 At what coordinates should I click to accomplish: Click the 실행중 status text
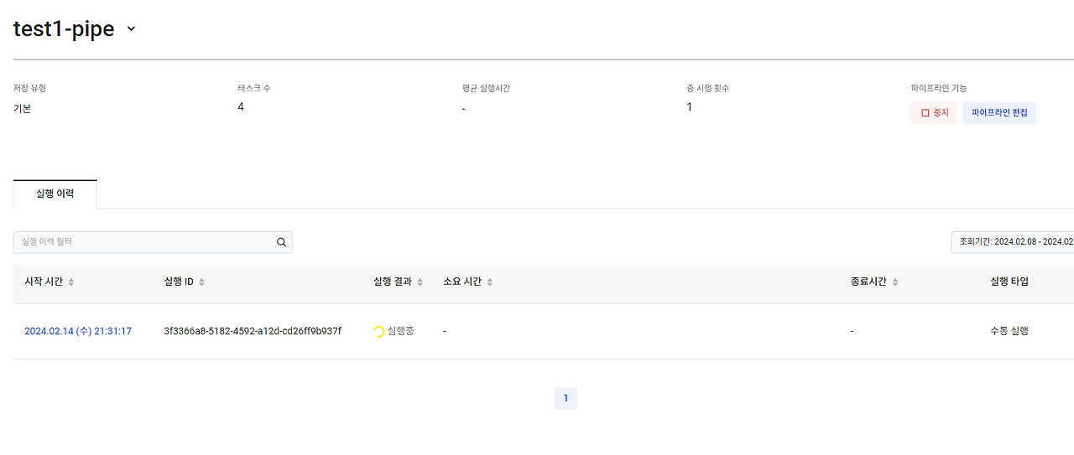pyautogui.click(x=401, y=331)
